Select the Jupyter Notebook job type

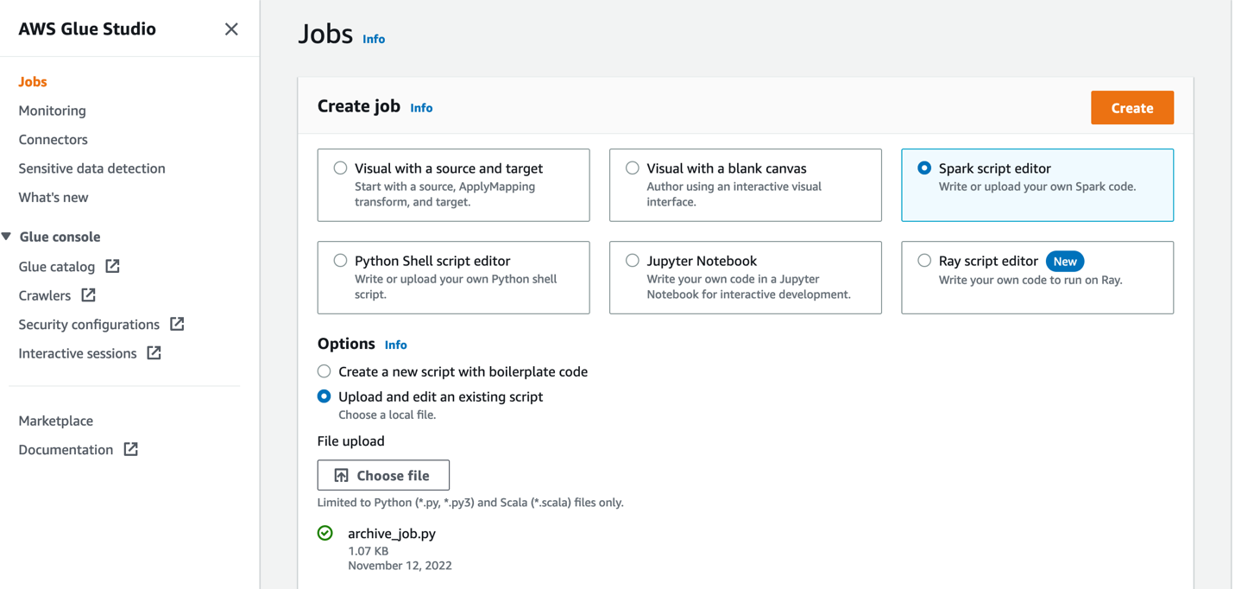point(633,261)
